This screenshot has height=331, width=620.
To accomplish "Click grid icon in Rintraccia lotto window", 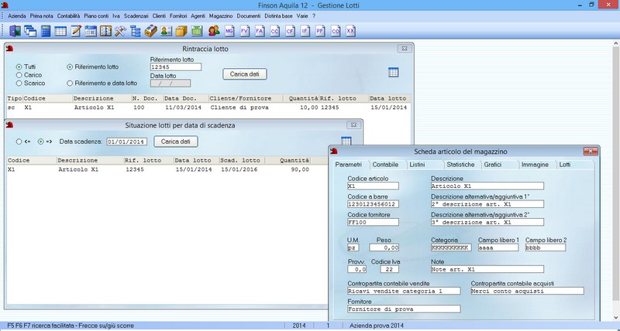I will pyautogui.click(x=393, y=72).
